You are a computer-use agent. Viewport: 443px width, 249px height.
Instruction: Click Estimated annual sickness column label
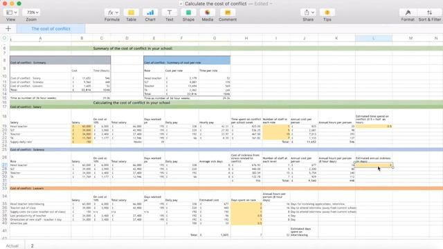click(373, 160)
